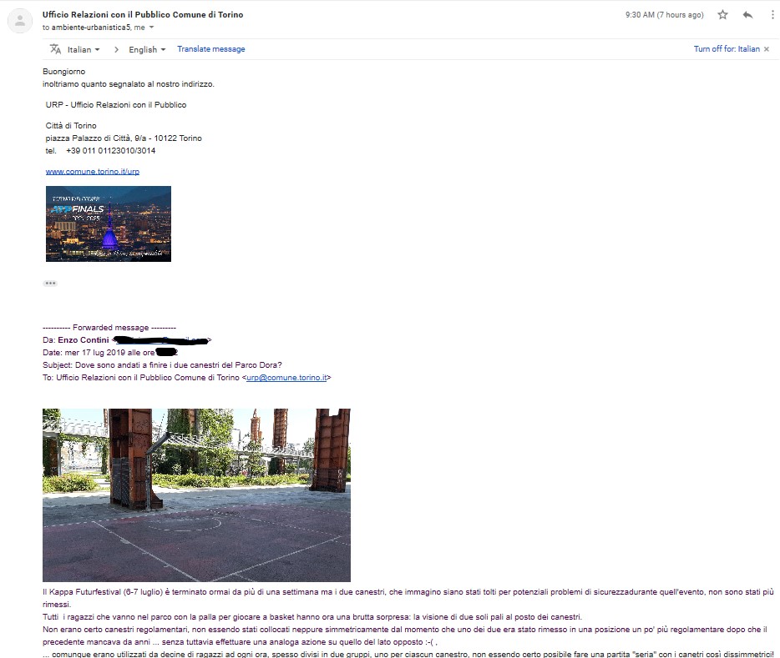Open the ATP Finals Torino signature image
The image size is (780, 658).
pos(109,224)
